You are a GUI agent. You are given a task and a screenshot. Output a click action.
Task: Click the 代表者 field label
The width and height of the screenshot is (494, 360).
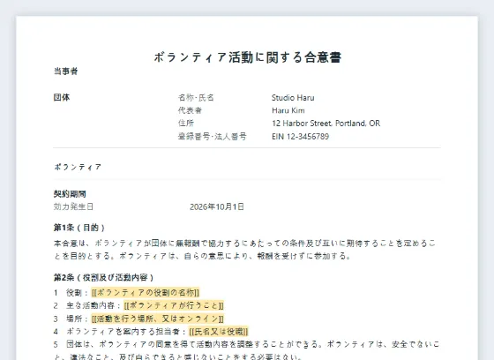(x=190, y=110)
